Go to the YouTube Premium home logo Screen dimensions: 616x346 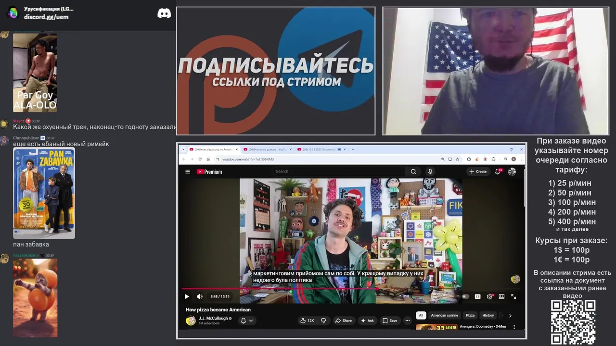(209, 172)
